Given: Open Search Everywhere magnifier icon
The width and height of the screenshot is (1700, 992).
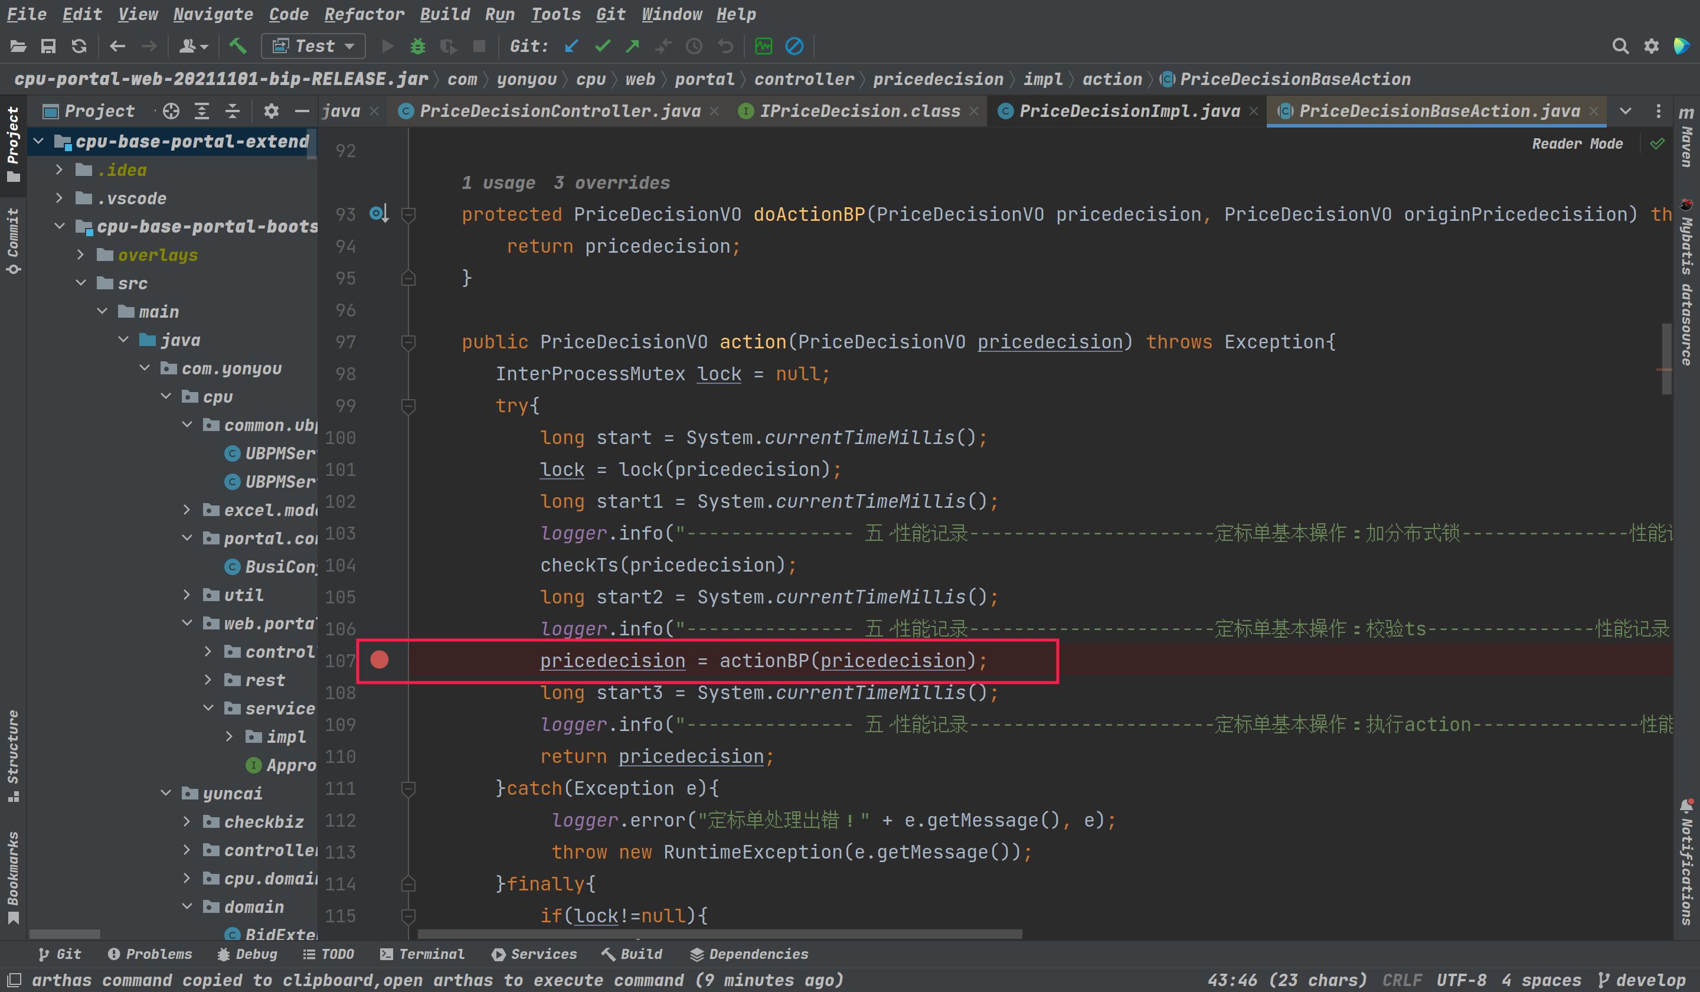Looking at the screenshot, I should (1620, 47).
